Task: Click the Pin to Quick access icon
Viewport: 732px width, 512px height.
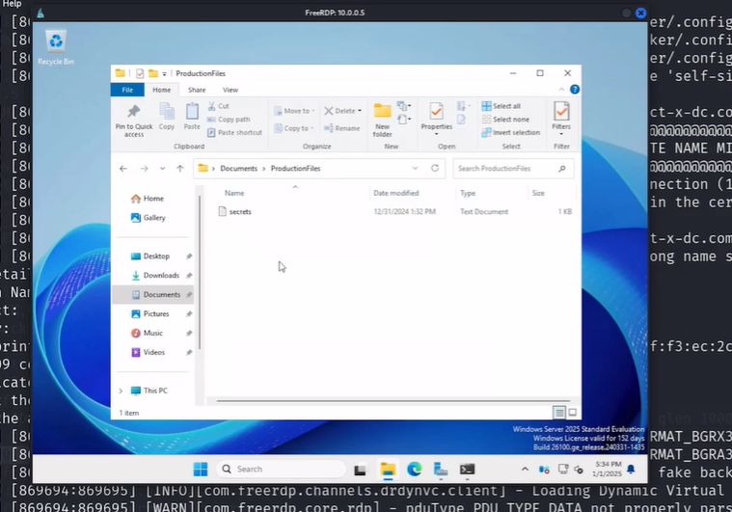Action: pos(133,116)
